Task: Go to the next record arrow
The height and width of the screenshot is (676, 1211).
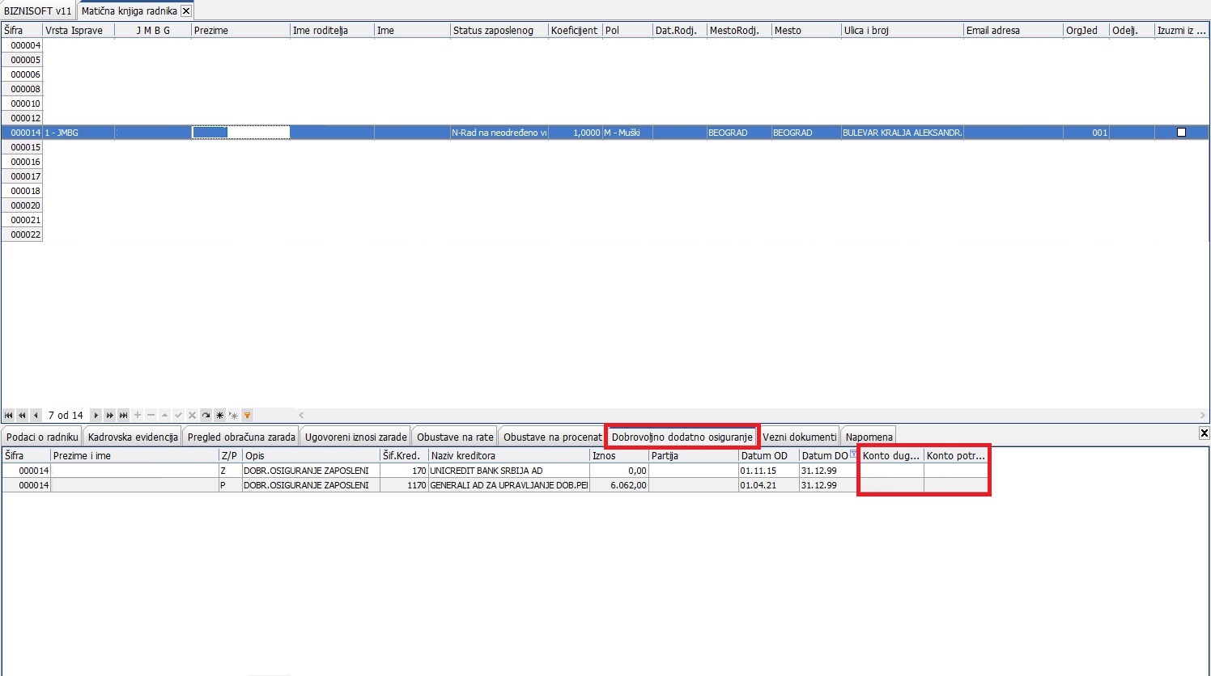Action: [x=96, y=415]
